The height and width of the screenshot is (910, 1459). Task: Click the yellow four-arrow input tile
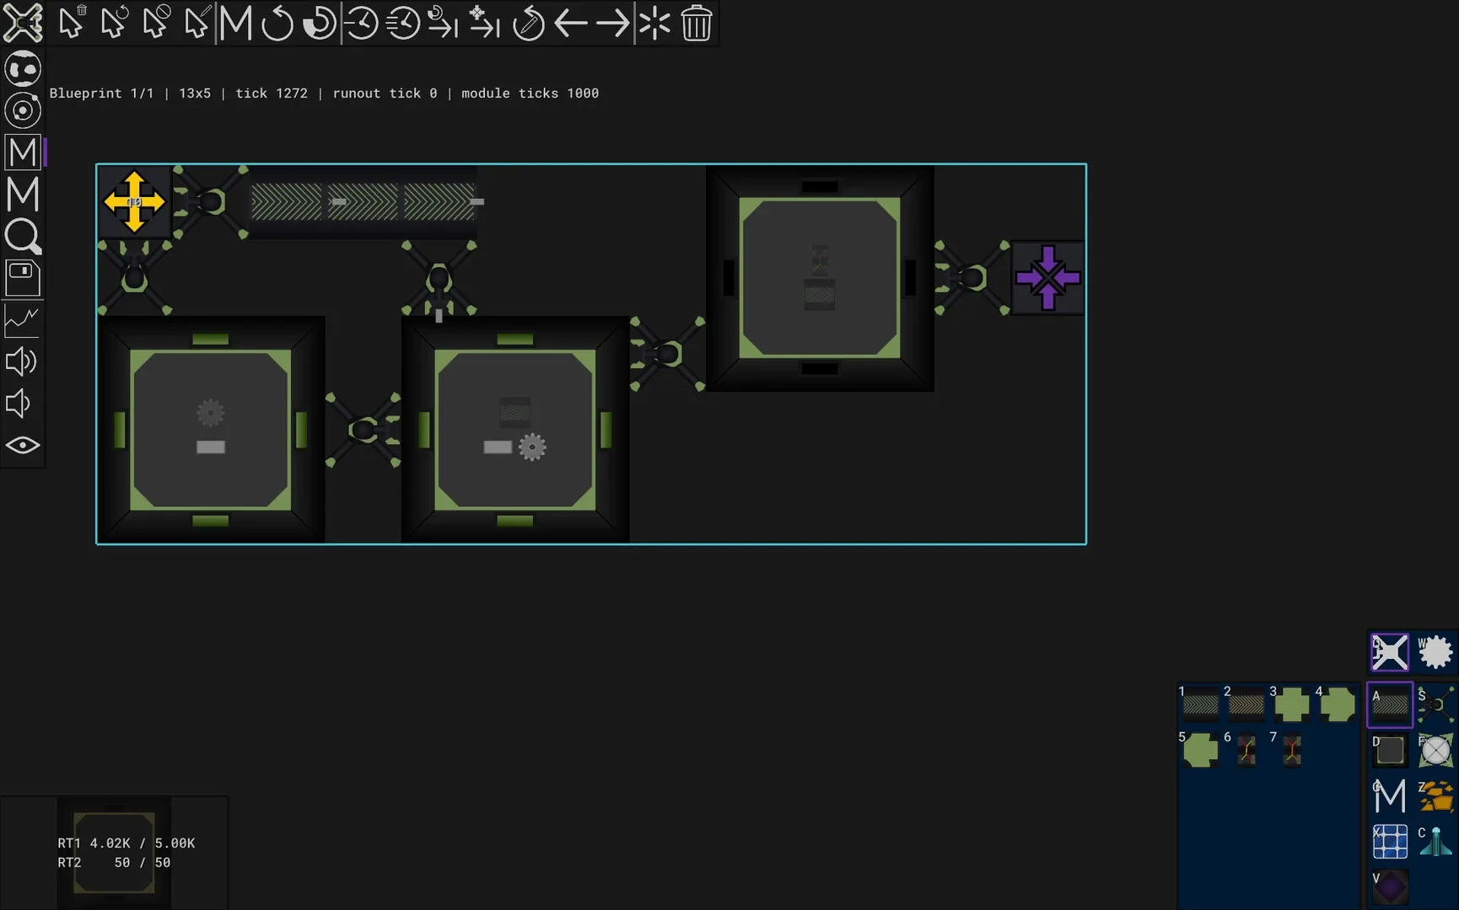click(134, 202)
